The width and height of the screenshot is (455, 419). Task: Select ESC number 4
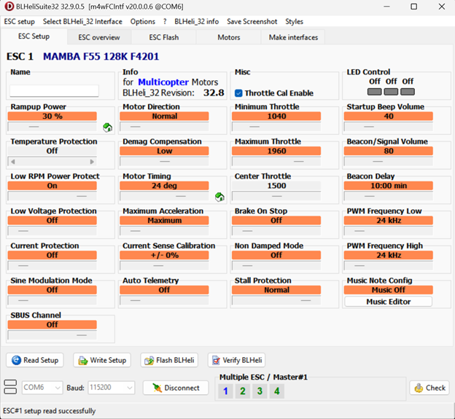pos(277,391)
